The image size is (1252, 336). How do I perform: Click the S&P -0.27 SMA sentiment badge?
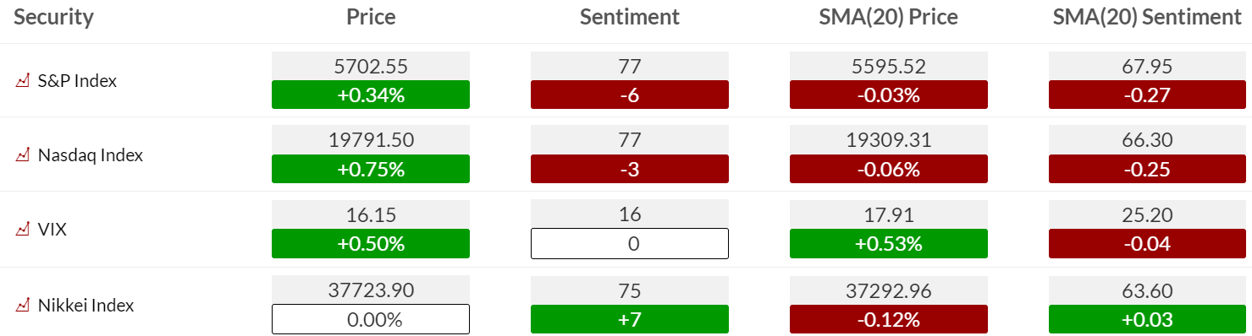(x=1148, y=95)
